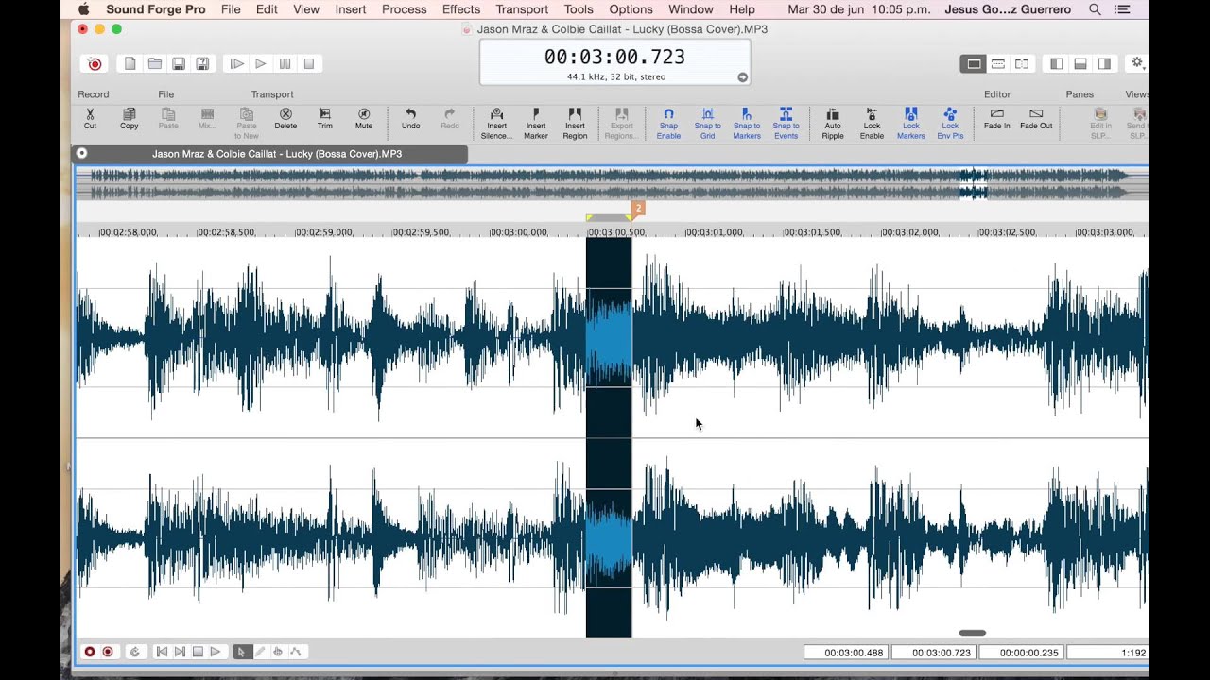1210x680 pixels.
Task: Click bottom Record arm button
Action: click(x=90, y=652)
